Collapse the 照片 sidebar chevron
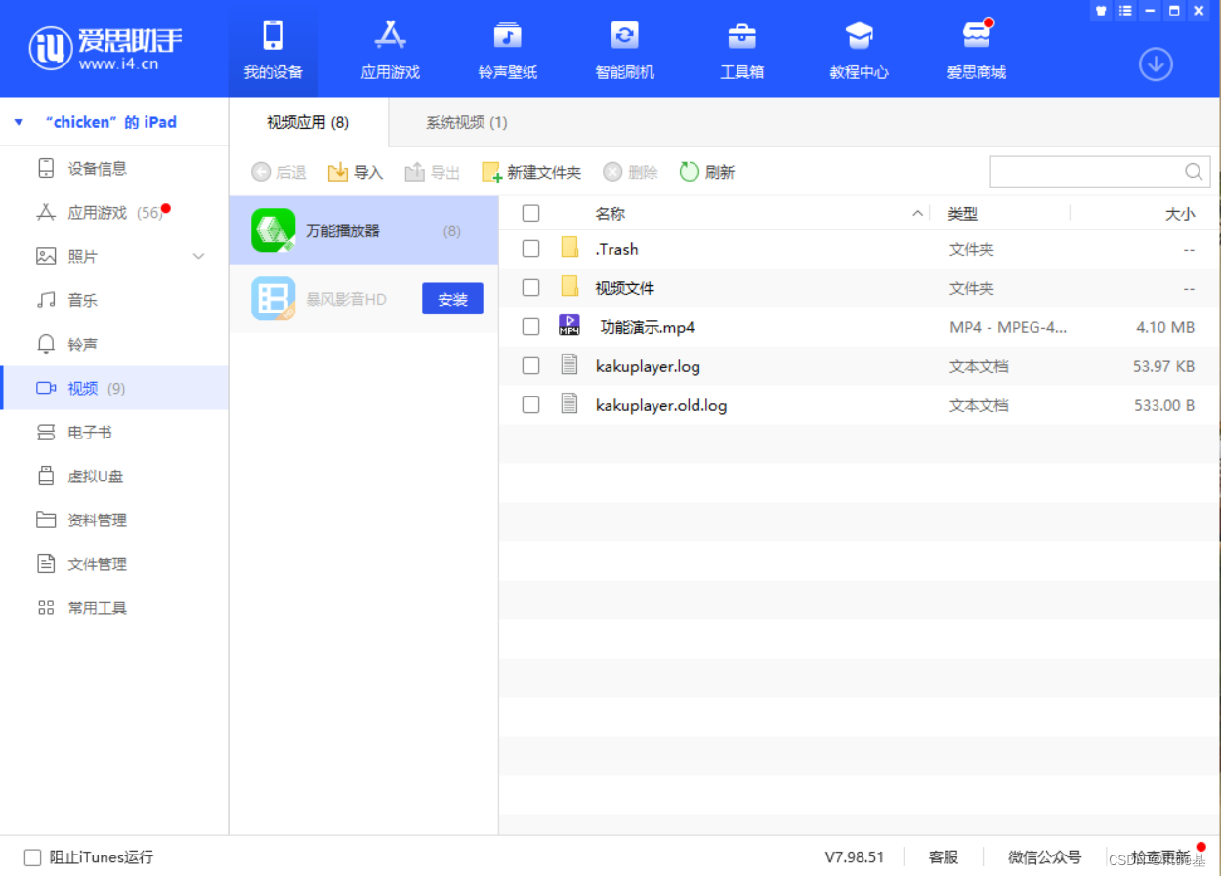Screen dimensions: 1221x876 [x=199, y=256]
